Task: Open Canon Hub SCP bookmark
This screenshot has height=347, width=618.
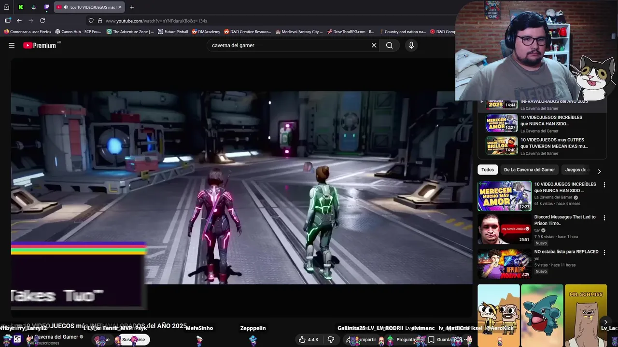Action: click(78, 32)
